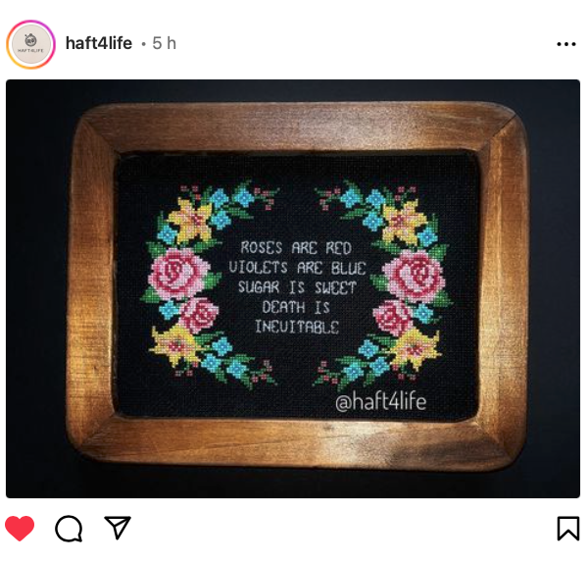Viewport: 588px width, 562px height.
Task: Unlike the post with the red heart
Action: click(x=20, y=529)
